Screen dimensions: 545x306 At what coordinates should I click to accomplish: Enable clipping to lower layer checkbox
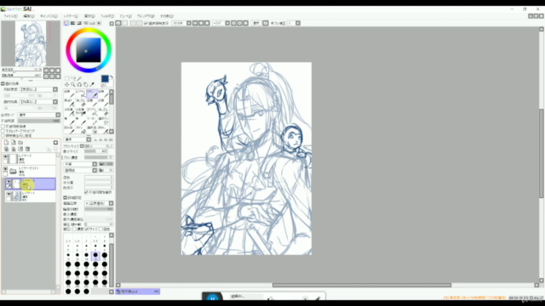pyautogui.click(x=3, y=131)
